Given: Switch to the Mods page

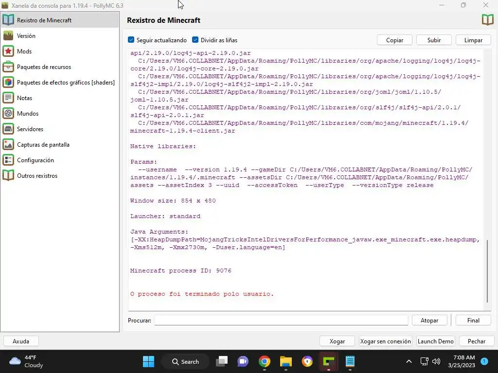Looking at the screenshot, I should 60,51.
